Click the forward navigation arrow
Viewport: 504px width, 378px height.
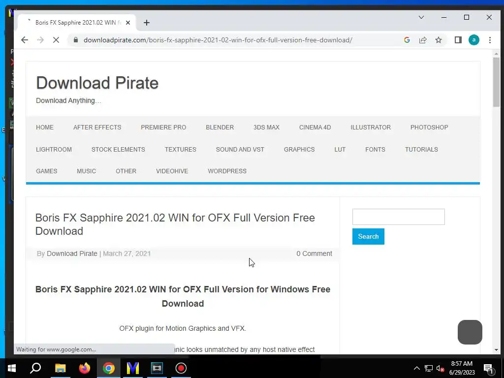[40, 40]
